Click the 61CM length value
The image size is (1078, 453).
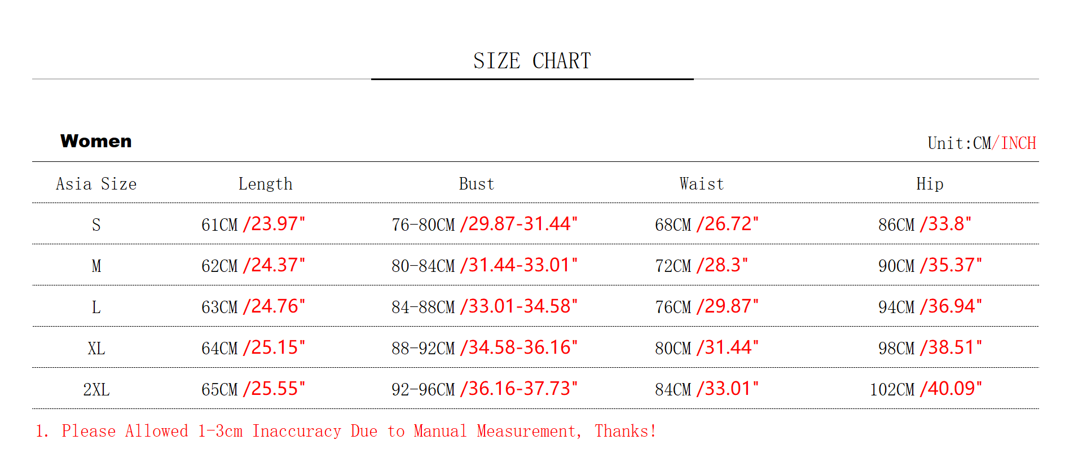tap(219, 225)
